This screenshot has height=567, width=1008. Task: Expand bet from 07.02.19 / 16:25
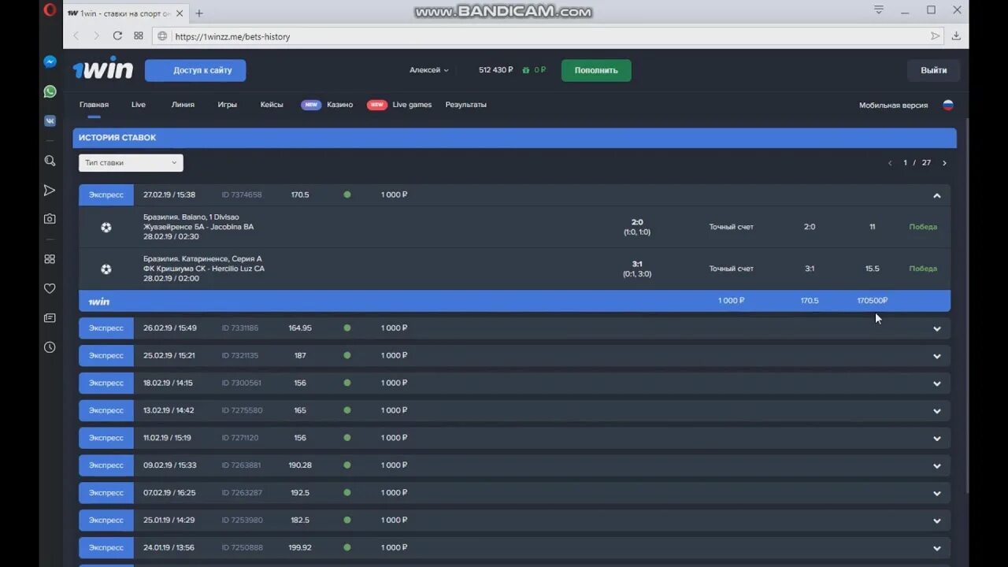(x=936, y=493)
